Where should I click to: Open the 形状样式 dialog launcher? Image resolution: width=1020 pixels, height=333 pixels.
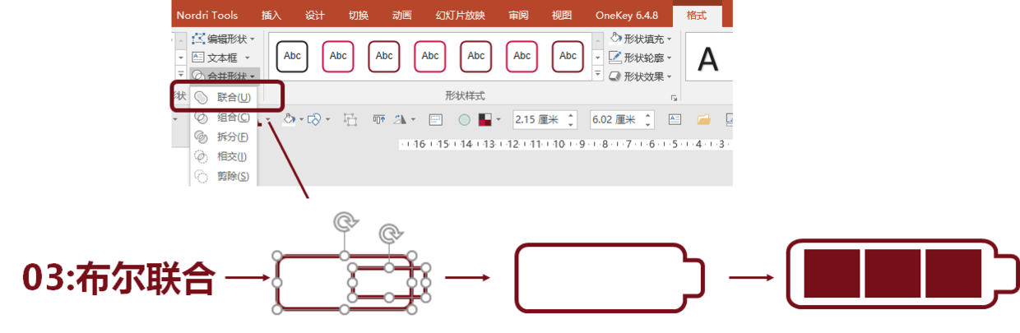click(x=674, y=97)
